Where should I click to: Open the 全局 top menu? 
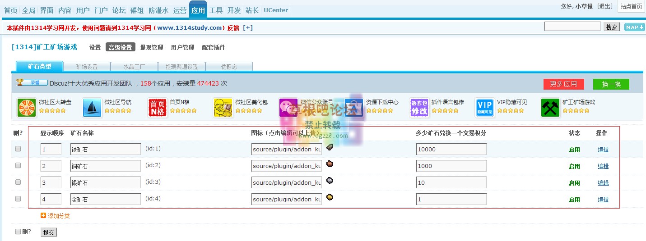pos(28,10)
